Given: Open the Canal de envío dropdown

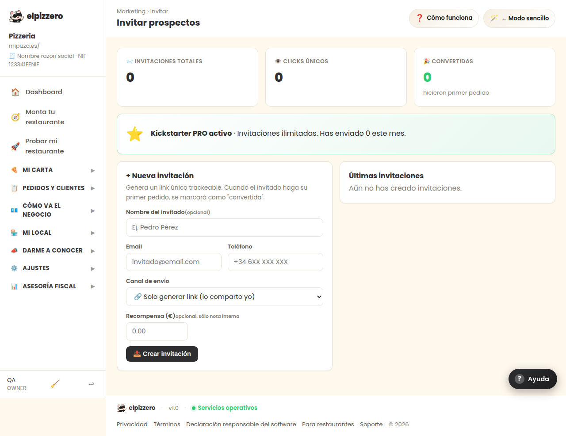Looking at the screenshot, I should (225, 297).
